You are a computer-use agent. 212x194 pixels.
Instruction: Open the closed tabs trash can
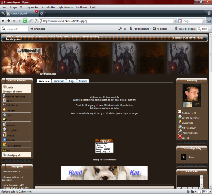(x=209, y=13)
